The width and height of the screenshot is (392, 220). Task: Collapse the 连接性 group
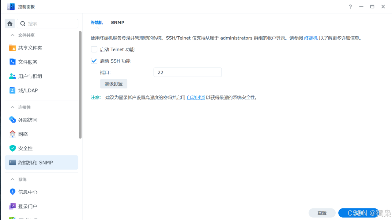click(12, 107)
